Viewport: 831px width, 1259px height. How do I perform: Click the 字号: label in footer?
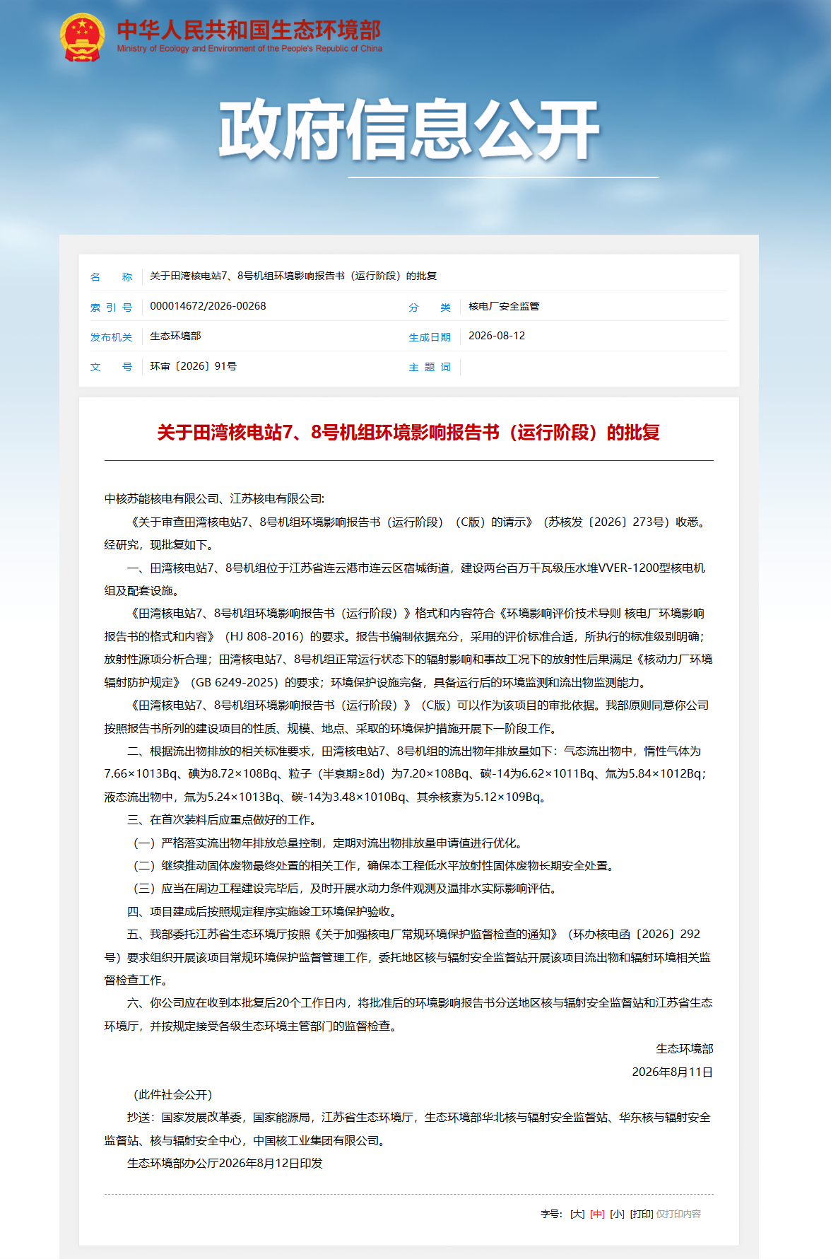[552, 1214]
